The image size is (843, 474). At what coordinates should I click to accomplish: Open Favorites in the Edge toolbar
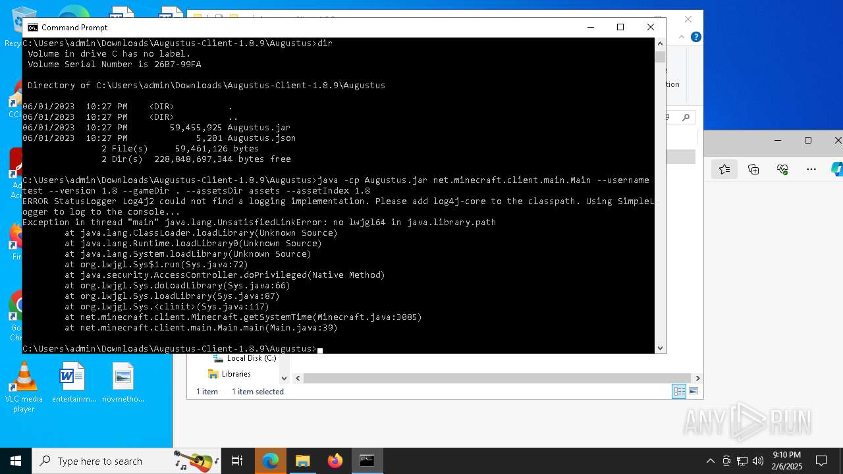pyautogui.click(x=724, y=170)
